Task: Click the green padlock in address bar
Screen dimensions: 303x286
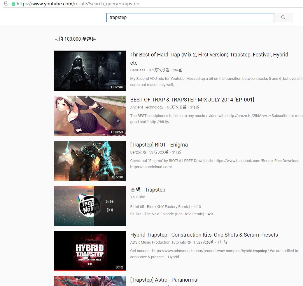Action: click(13, 4)
